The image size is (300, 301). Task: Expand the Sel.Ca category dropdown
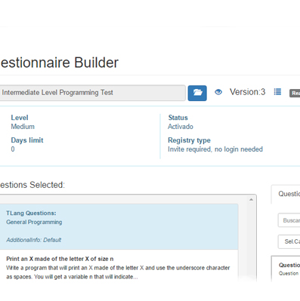(289, 241)
